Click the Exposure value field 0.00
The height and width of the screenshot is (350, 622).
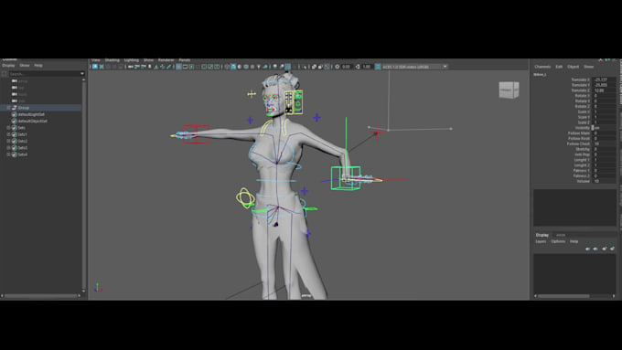pyautogui.click(x=347, y=67)
